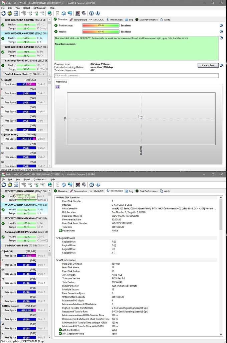Open the Report menu in the bottom window
227x343 pixels.
26,179
